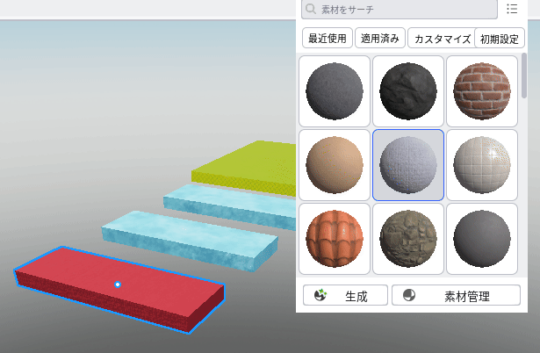Pick the white glossy tile material sphere

click(482, 165)
